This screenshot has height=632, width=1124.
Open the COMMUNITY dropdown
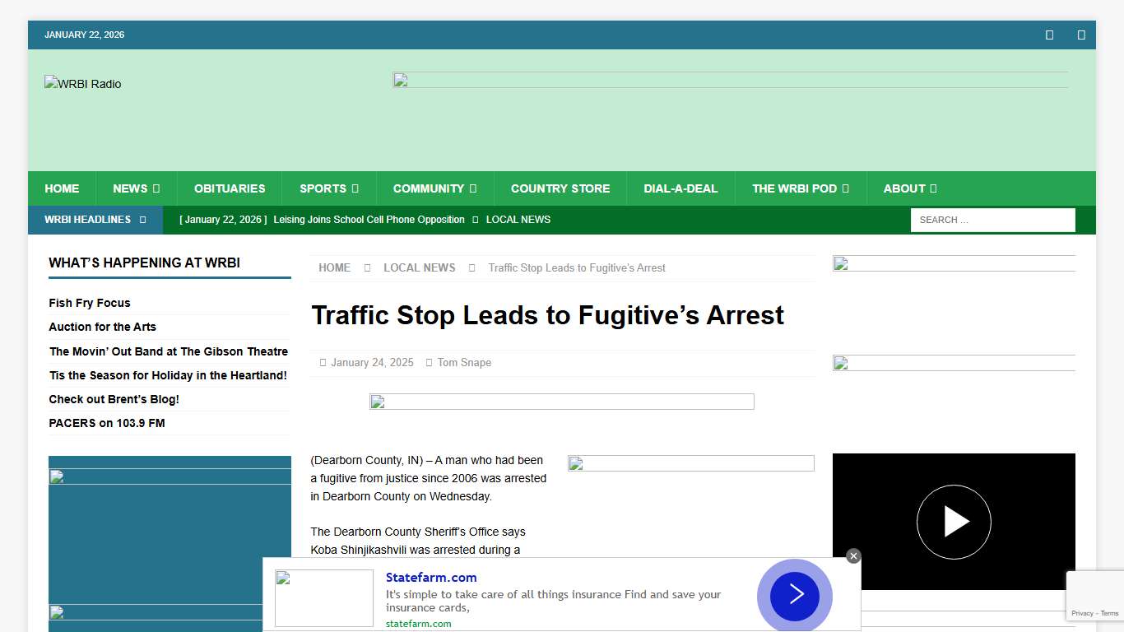[x=434, y=188]
